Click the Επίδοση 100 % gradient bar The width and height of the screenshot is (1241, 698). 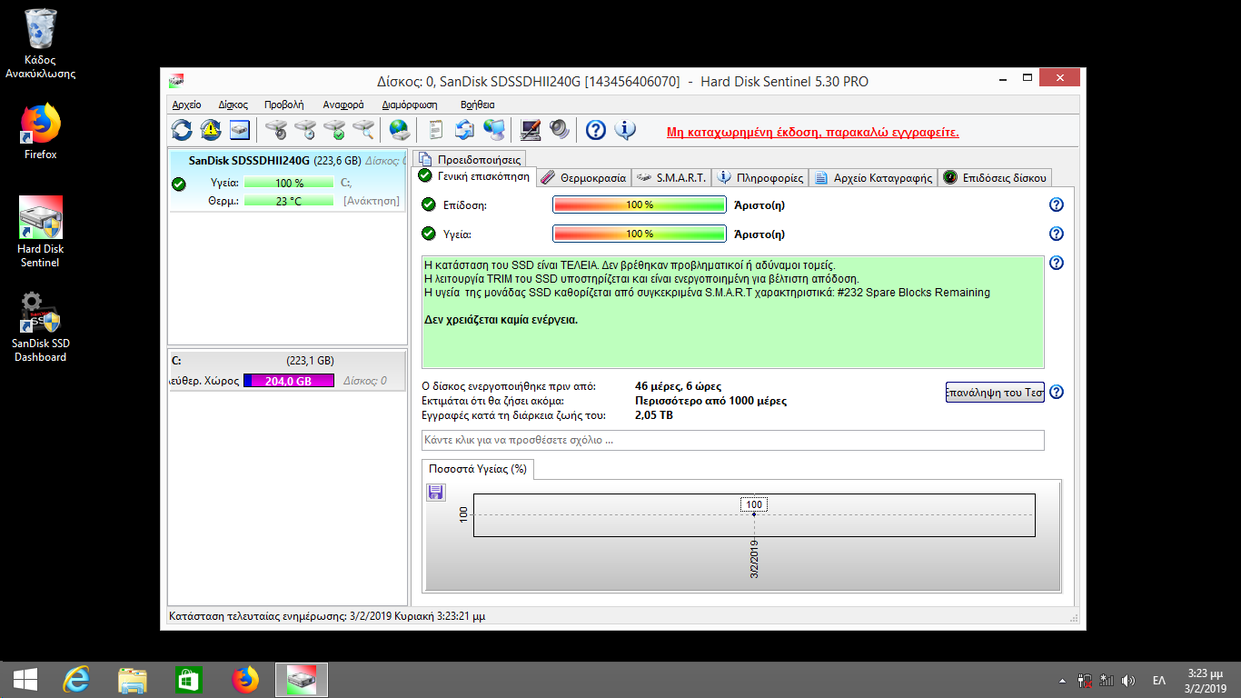click(x=640, y=204)
